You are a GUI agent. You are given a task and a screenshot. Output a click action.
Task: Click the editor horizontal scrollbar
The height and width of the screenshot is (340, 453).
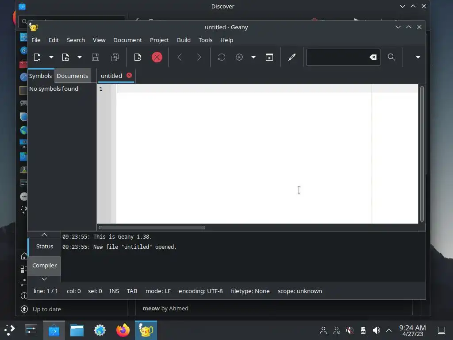point(152,228)
